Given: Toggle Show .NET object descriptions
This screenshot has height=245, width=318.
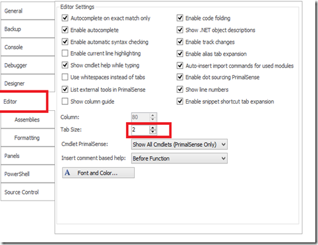Looking at the screenshot, I should [180, 30].
